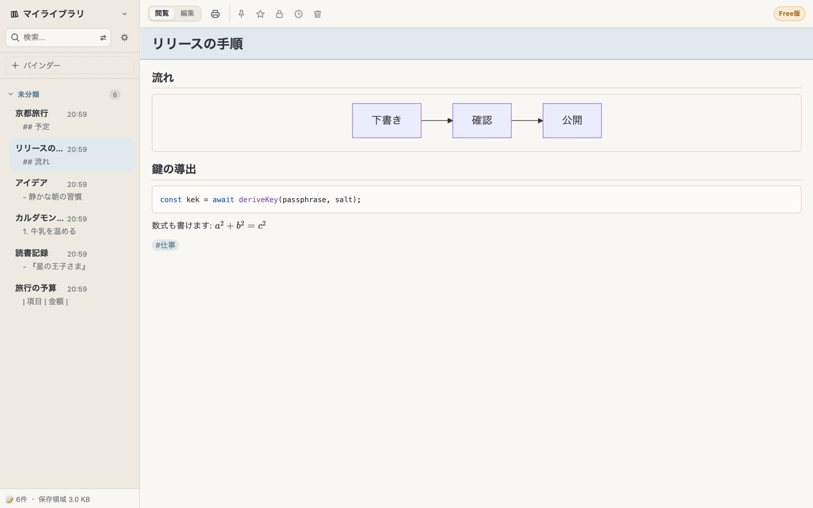Viewport: 813px width, 508px height.
Task: Click the deriveKey code block
Action: point(477,200)
